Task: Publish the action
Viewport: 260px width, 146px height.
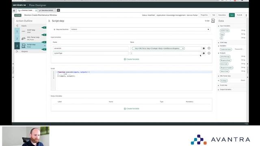Action: pyautogui.click(x=239, y=15)
